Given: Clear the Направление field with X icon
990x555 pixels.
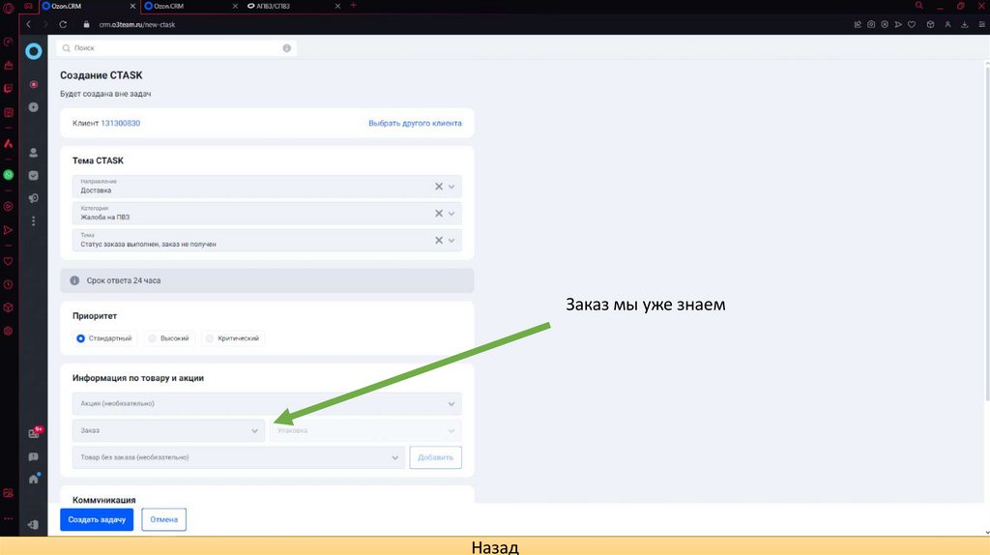Looking at the screenshot, I should point(439,187).
